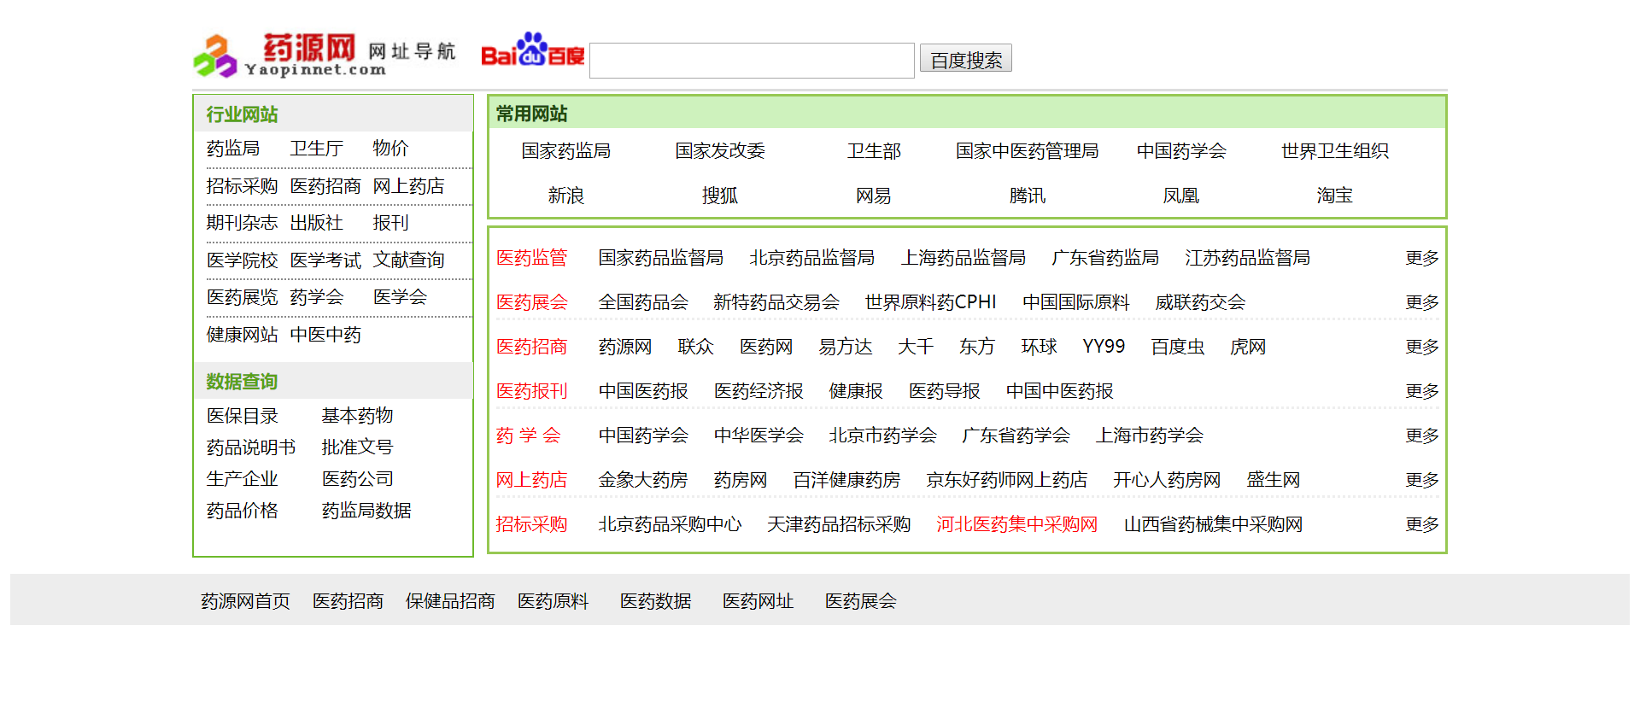Go to 药源网首页 in footer
The height and width of the screenshot is (719, 1640).
pyautogui.click(x=246, y=601)
